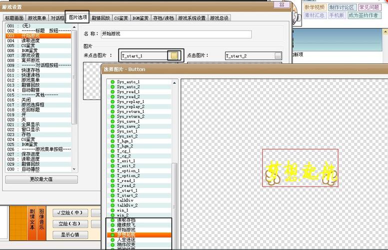This screenshot has width=388, height=250.
Task: Switch to 游戏菜单 tab
Action: point(37,18)
